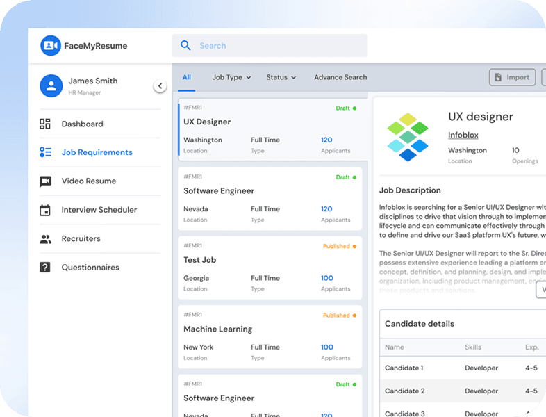The image size is (546, 417).
Task: Open Questionnaires in the sidebar
Action: (x=100, y=268)
